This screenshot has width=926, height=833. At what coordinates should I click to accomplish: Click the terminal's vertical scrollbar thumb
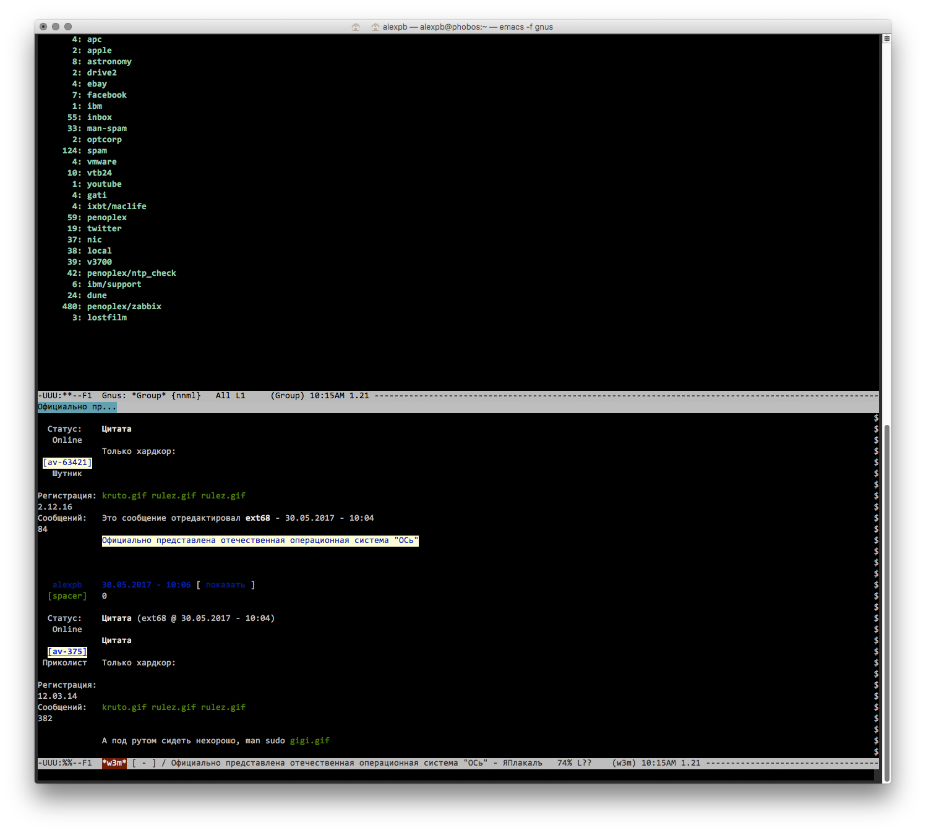point(887,603)
